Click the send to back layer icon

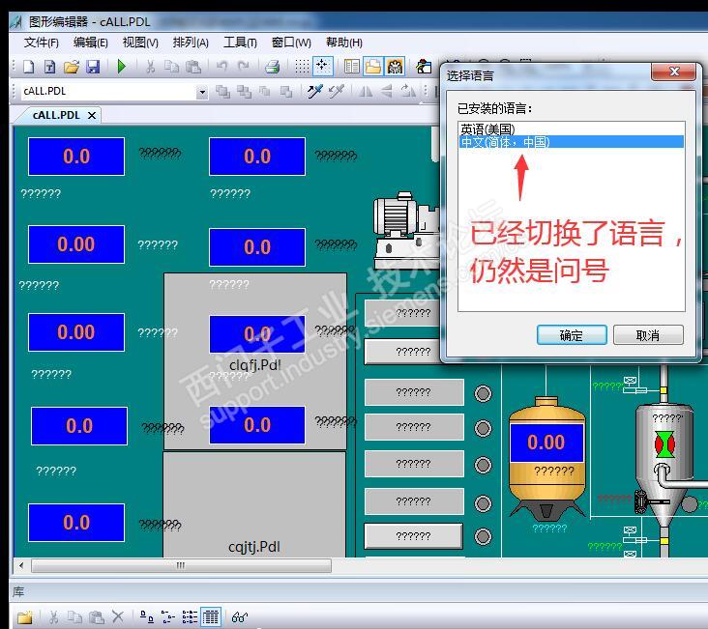[245, 92]
